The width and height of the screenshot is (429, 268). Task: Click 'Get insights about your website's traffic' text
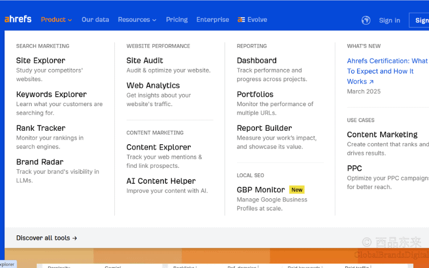(159, 100)
